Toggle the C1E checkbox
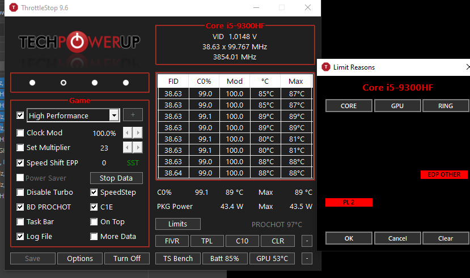 pos(94,207)
